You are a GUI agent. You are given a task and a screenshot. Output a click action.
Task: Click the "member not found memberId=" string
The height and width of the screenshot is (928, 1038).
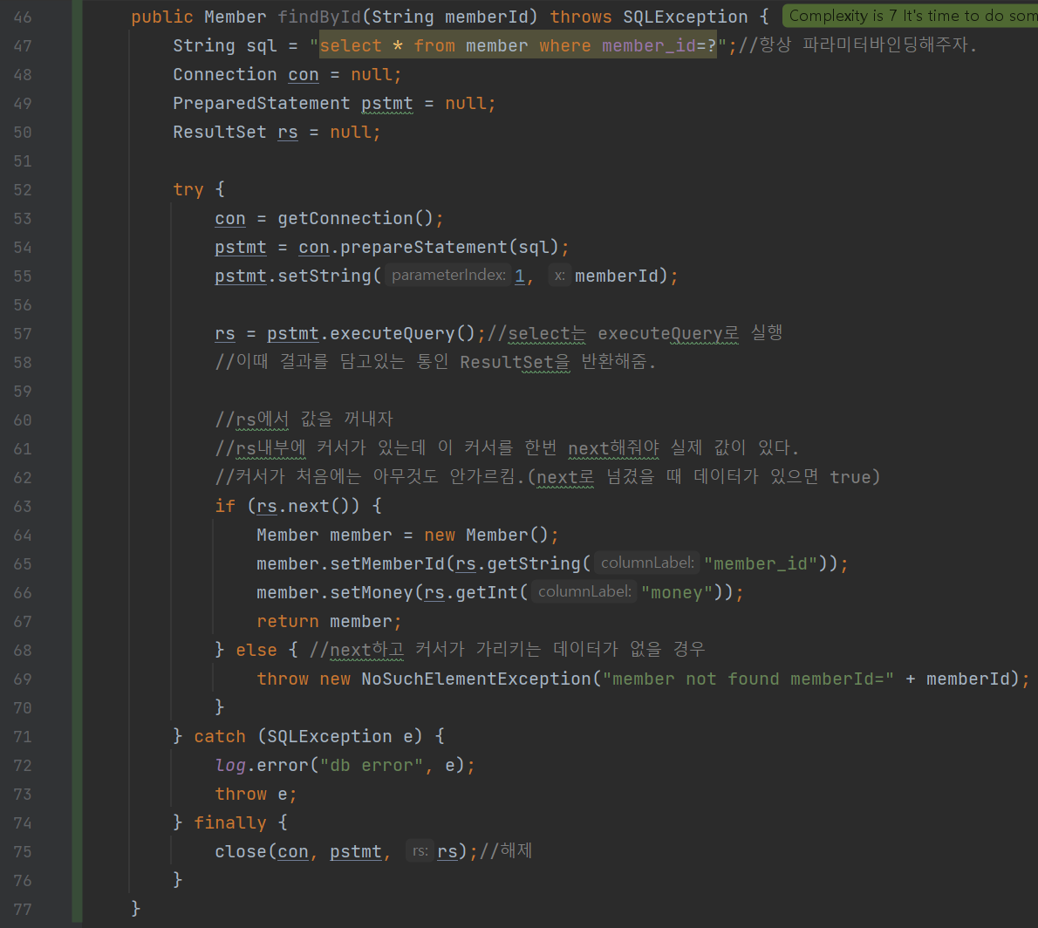pyautogui.click(x=748, y=679)
